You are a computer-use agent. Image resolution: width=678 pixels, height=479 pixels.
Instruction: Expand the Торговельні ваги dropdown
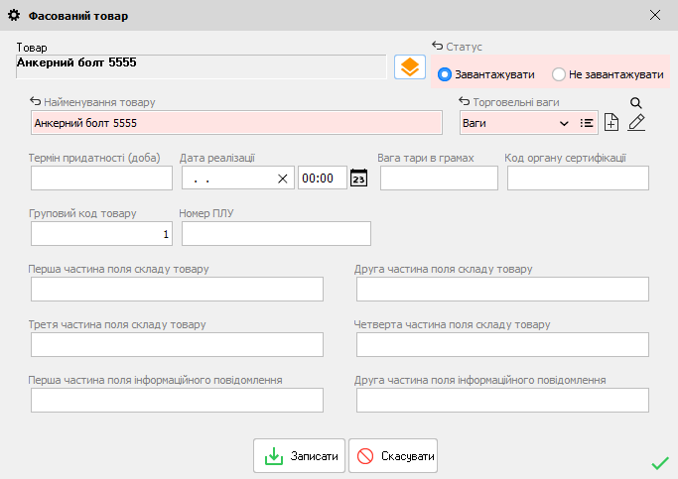click(564, 123)
